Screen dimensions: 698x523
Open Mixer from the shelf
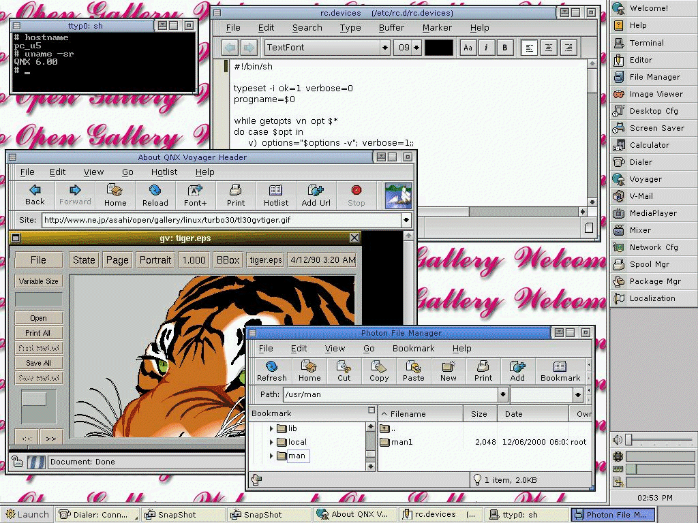pyautogui.click(x=654, y=230)
